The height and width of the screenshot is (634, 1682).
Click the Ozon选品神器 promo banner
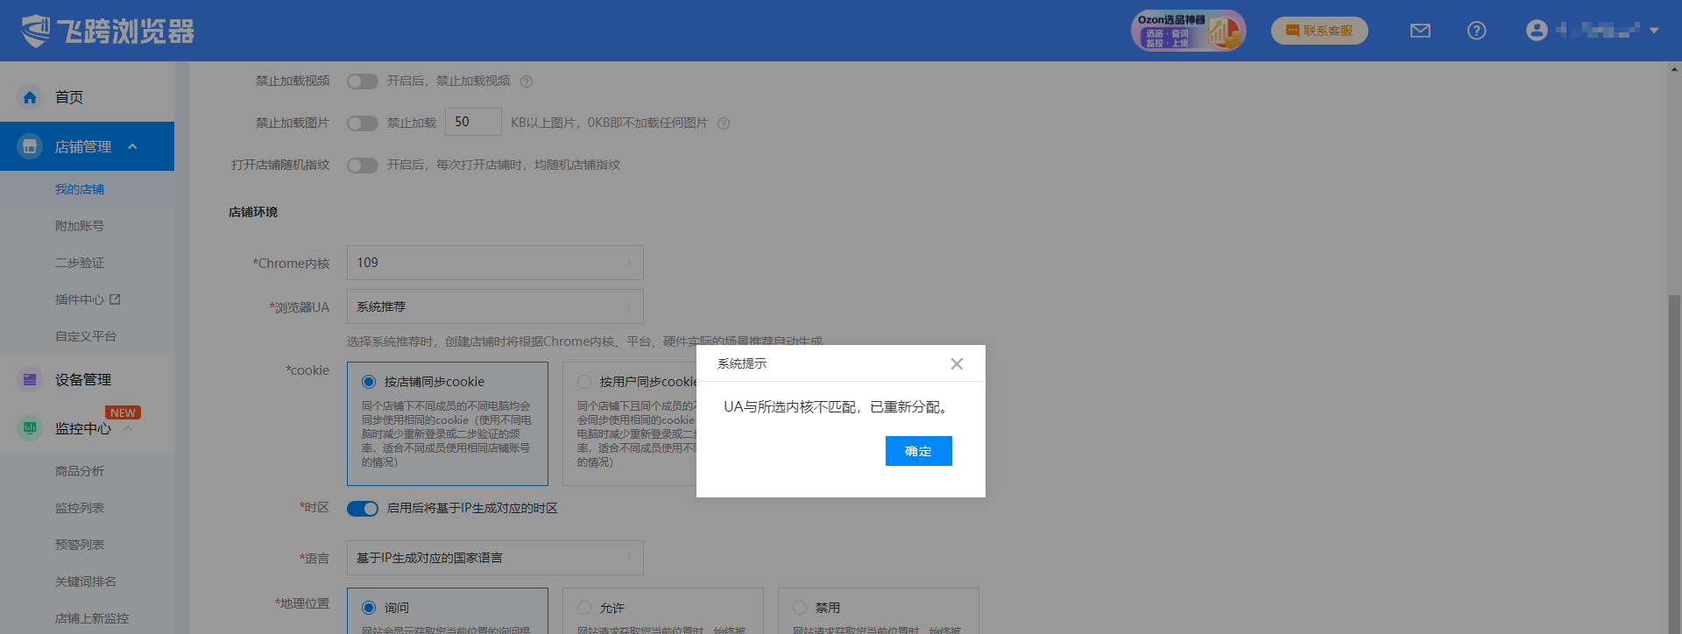[x=1187, y=31]
